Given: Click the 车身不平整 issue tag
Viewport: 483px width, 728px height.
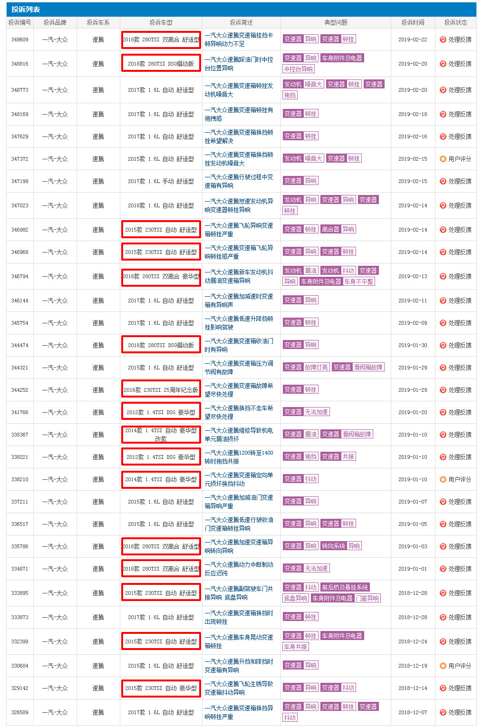Looking at the screenshot, I should (358, 282).
